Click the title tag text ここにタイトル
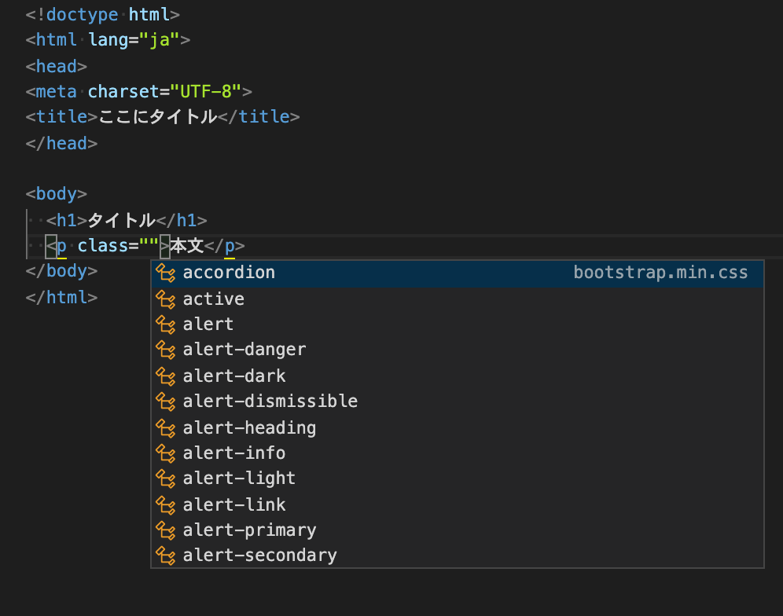Viewport: 783px width, 616px height. click(158, 116)
